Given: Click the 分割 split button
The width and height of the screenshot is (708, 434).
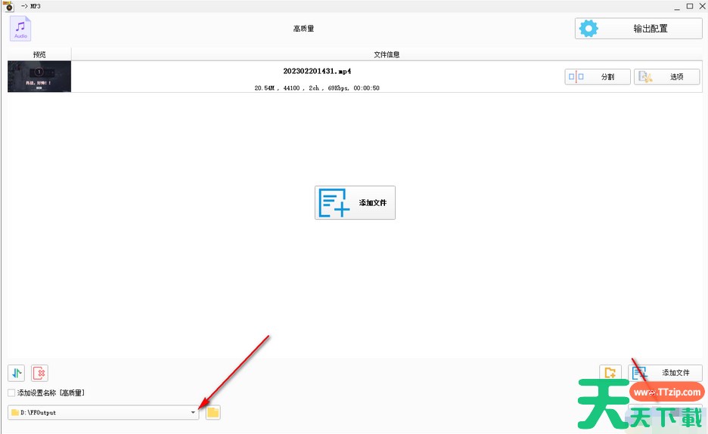Looking at the screenshot, I should pyautogui.click(x=597, y=77).
